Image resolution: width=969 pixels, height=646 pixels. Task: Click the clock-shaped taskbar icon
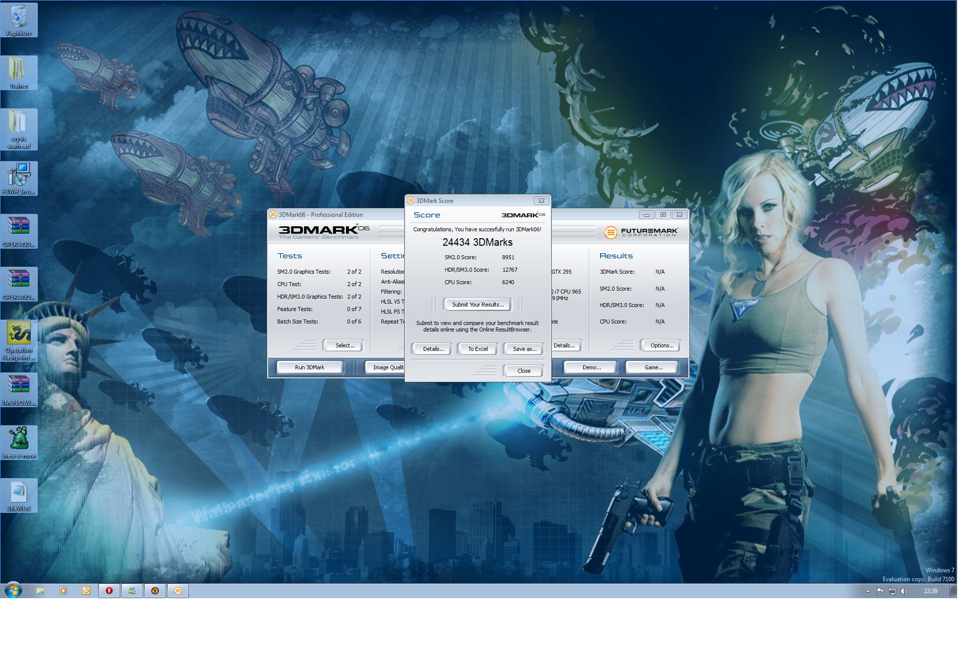(x=86, y=591)
